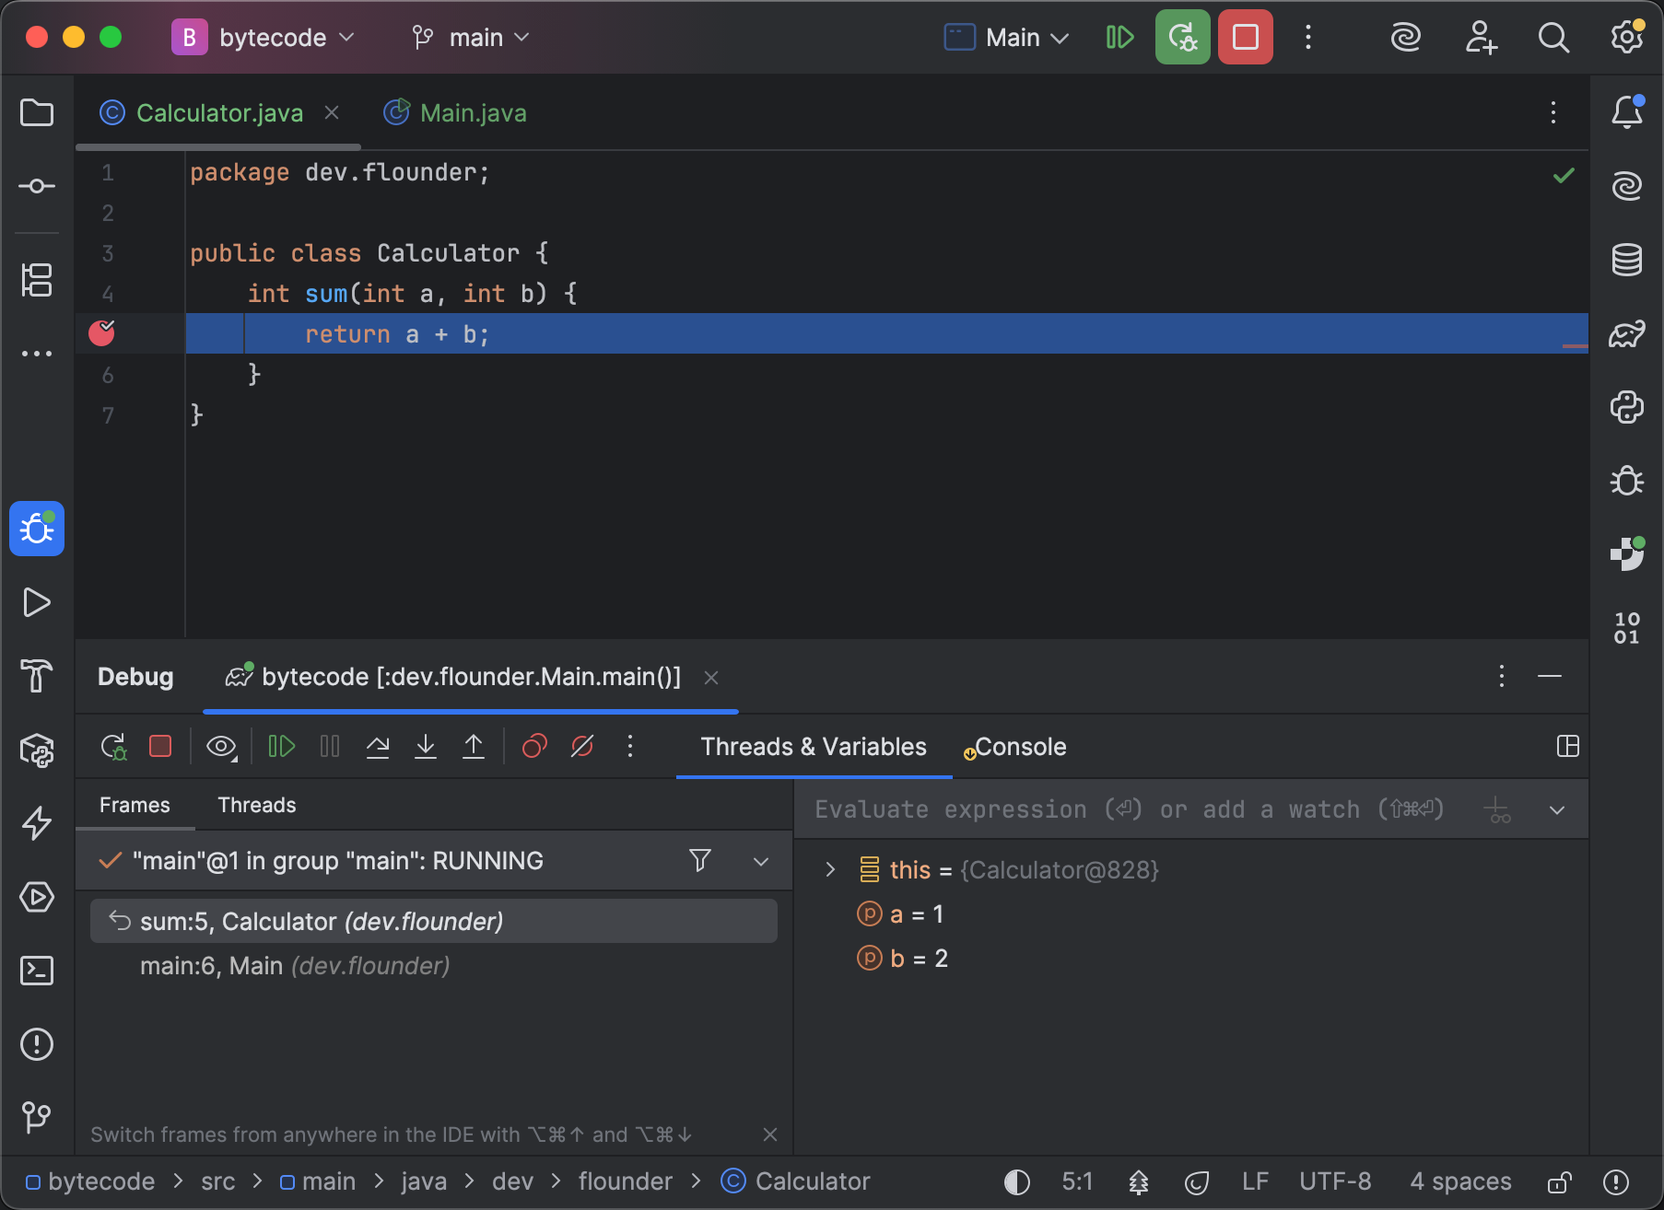The width and height of the screenshot is (1664, 1210).
Task: Open main branch dropdown
Action: [472, 38]
